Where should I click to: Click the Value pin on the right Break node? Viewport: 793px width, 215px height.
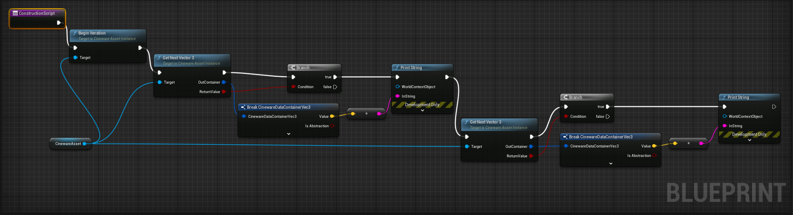pos(654,146)
